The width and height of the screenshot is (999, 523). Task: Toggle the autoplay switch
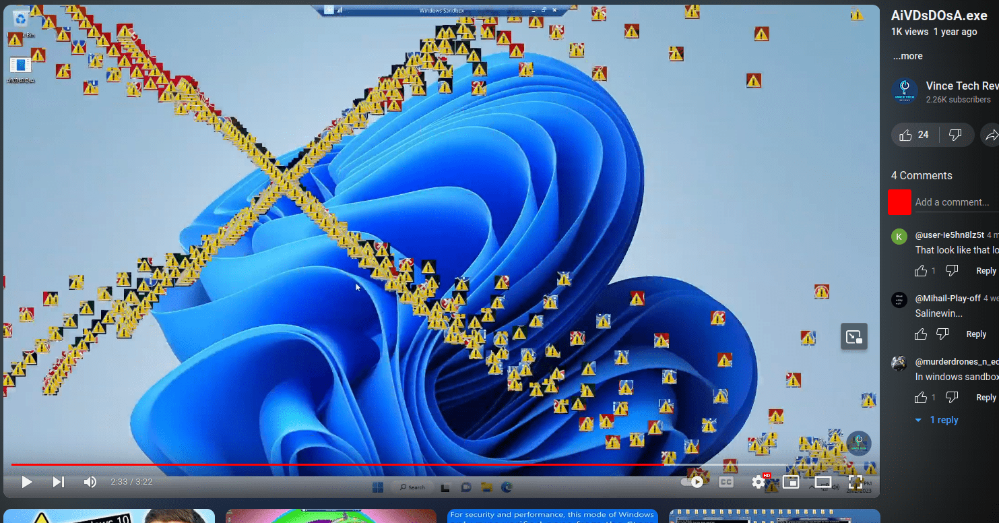click(x=692, y=482)
